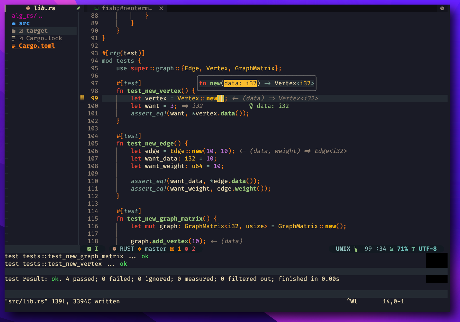
Task: Click the line-number icon beside 99 :34
Action: [356, 249]
